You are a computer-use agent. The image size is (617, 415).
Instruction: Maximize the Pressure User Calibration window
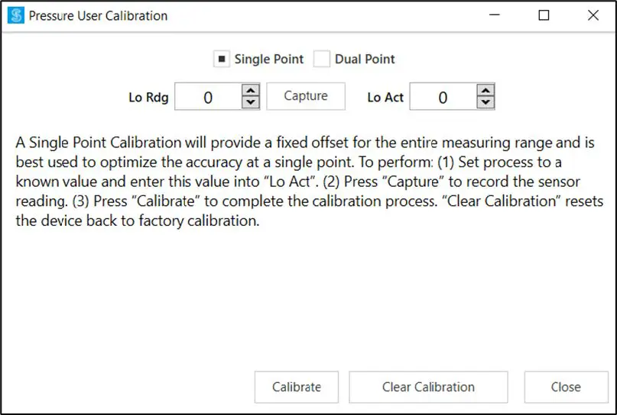pos(544,15)
